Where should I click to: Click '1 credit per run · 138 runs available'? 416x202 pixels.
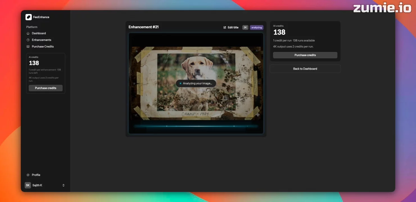294,41
